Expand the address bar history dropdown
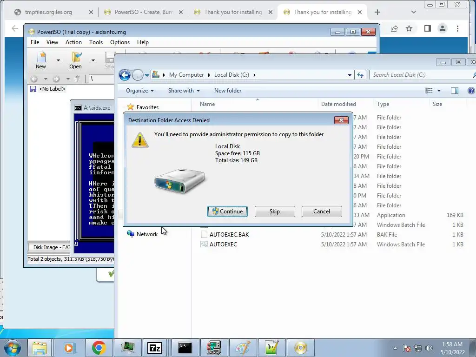Image resolution: width=476 pixels, height=357 pixels. (350, 75)
